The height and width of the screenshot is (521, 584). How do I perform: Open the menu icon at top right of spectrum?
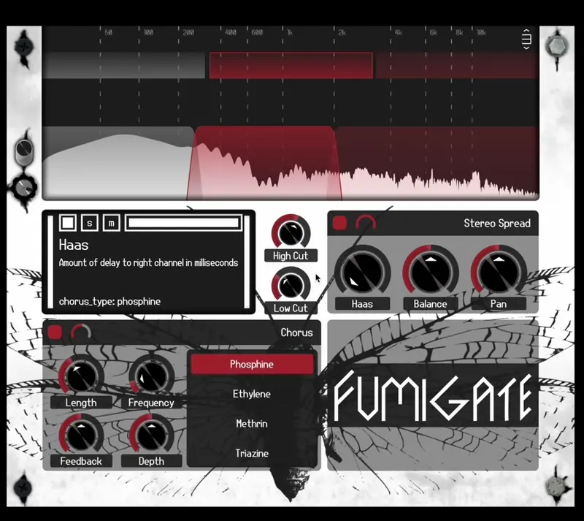527,38
